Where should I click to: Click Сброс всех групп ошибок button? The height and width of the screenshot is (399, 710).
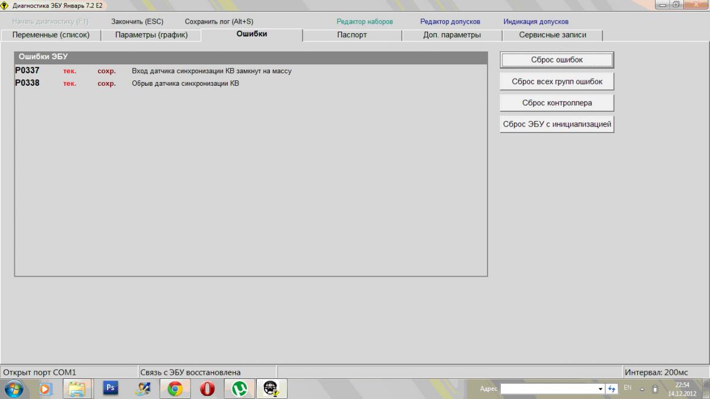(x=557, y=82)
